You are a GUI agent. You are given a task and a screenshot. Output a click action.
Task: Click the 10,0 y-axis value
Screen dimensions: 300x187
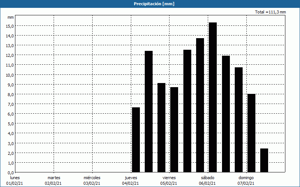10,75
